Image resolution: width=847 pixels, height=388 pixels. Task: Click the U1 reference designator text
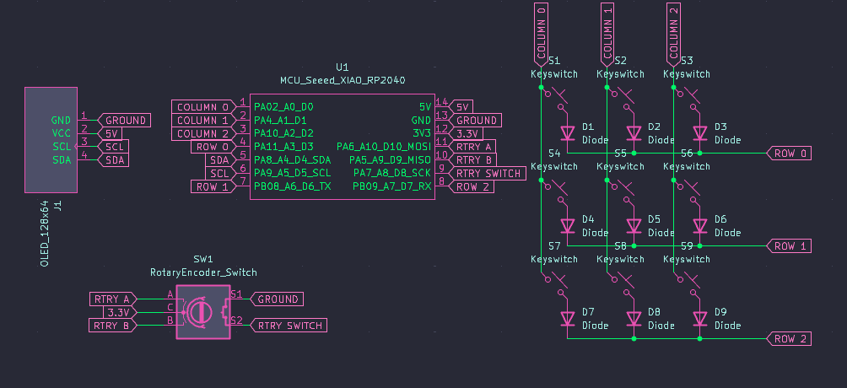[x=343, y=67]
